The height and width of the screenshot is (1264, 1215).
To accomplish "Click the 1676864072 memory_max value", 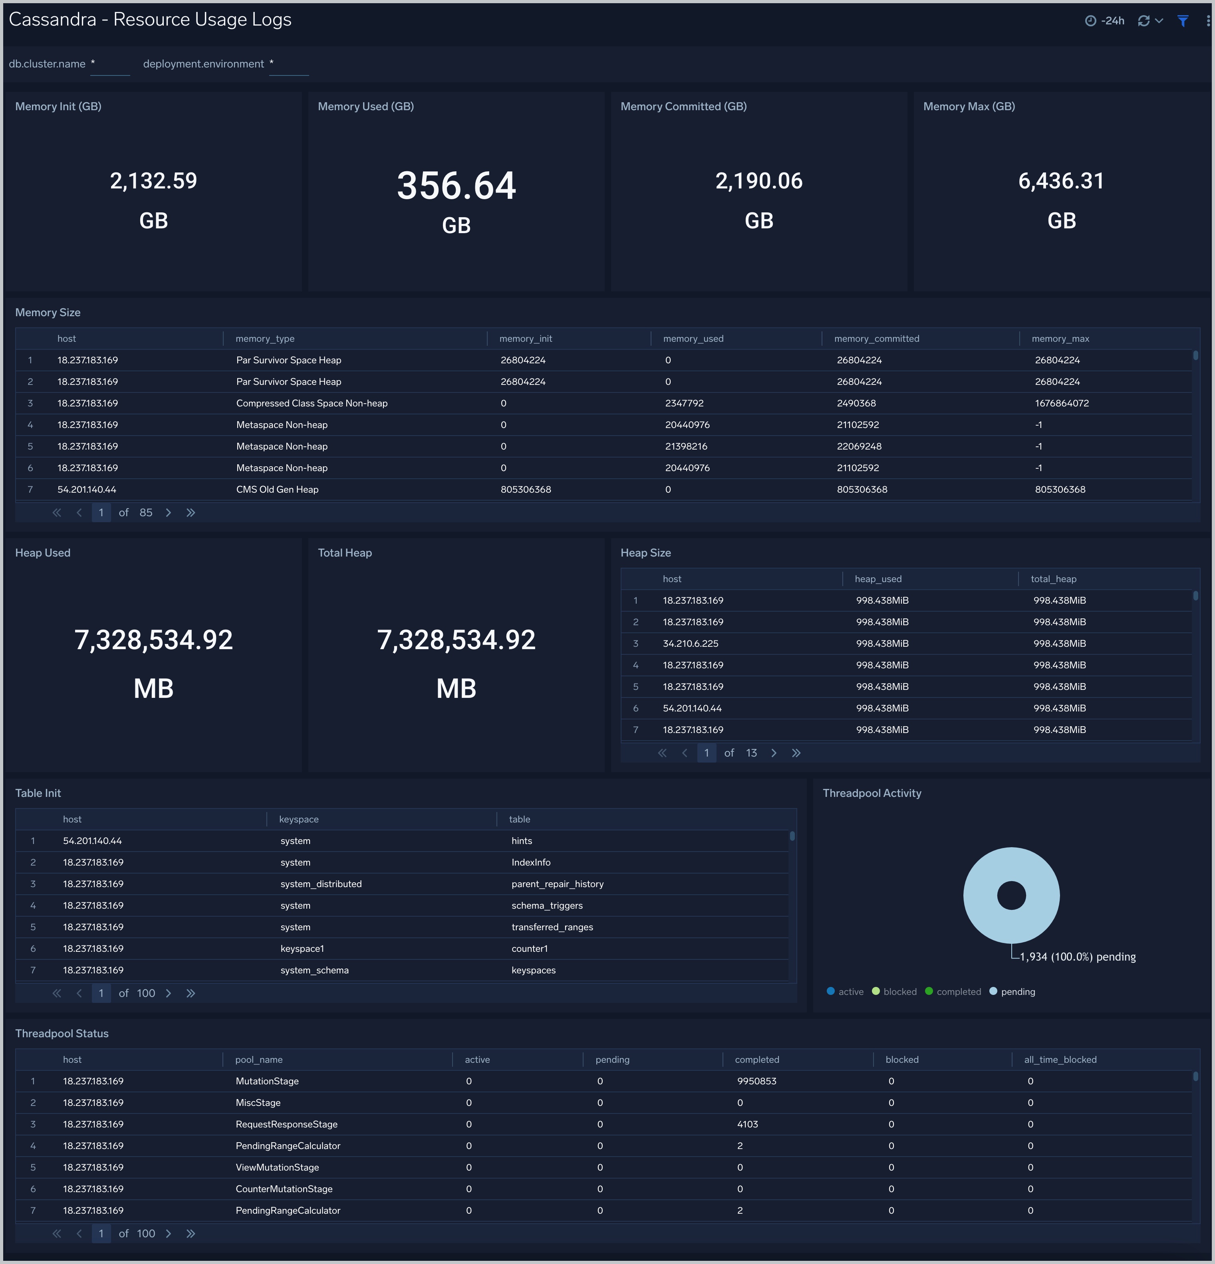I will coord(1062,404).
